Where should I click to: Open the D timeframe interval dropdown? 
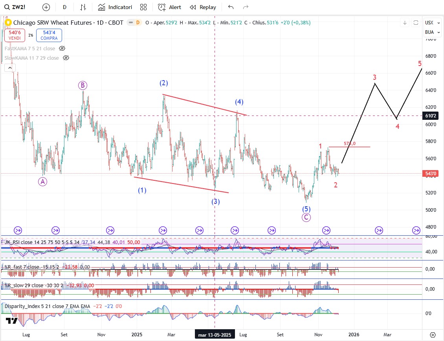point(64,7)
